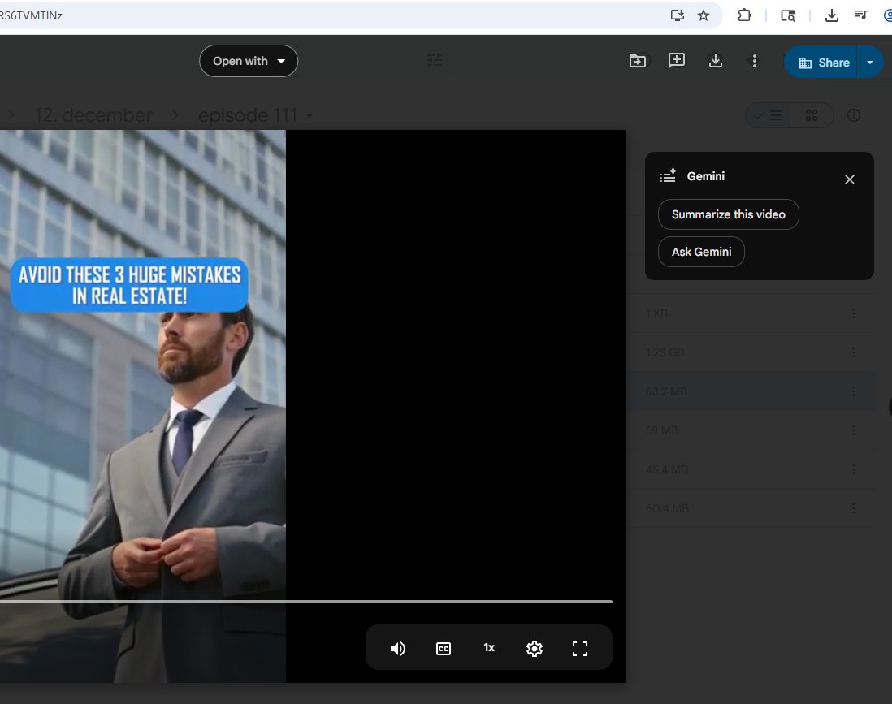The image size is (892, 704).
Task: Switch to grid layout view
Action: pyautogui.click(x=812, y=115)
